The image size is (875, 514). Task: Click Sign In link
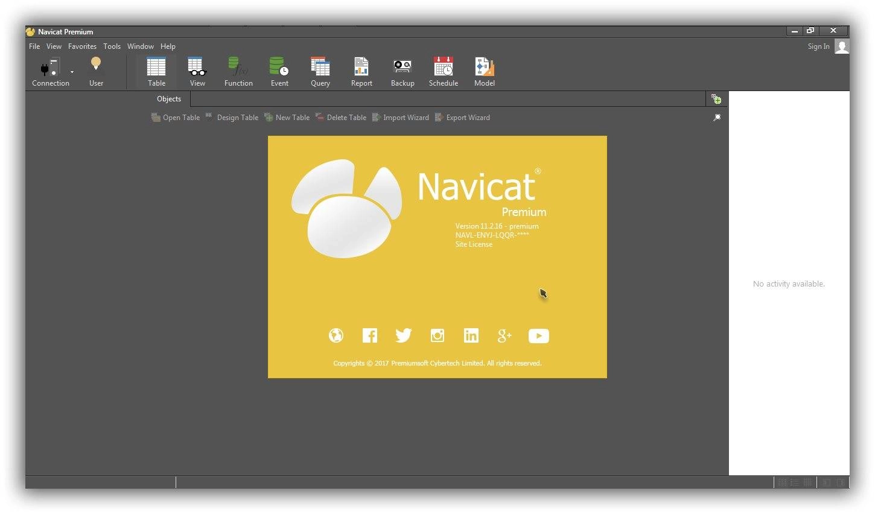pyautogui.click(x=818, y=46)
